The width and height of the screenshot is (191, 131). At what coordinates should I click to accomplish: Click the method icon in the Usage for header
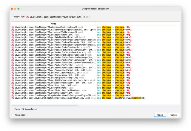(x=28, y=17)
